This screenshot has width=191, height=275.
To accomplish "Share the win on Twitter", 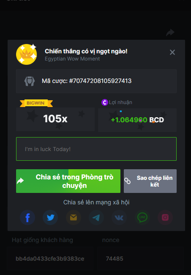I will coord(50,217).
